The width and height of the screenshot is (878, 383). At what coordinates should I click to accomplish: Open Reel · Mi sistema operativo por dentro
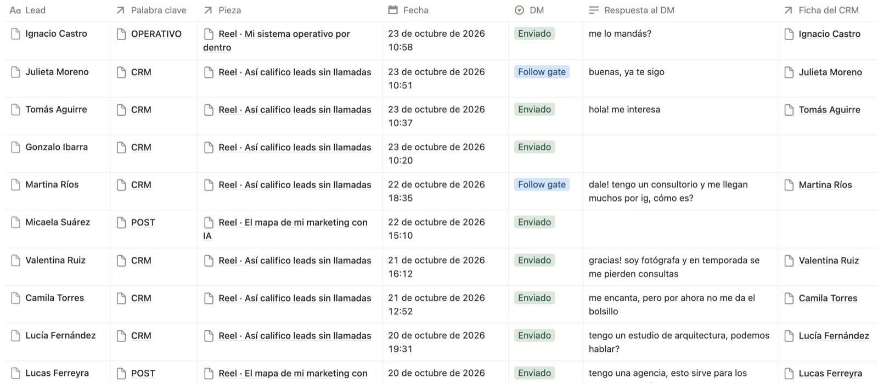point(277,41)
